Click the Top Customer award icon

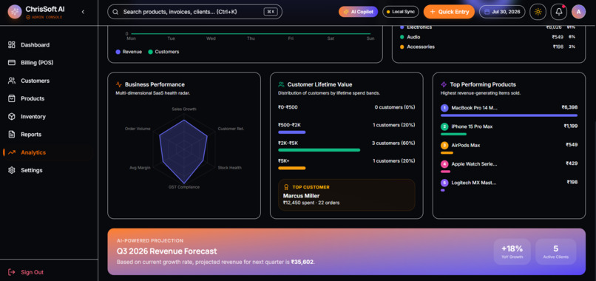point(286,187)
